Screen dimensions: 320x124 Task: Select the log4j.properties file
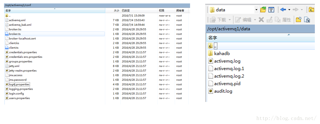pos(19,84)
